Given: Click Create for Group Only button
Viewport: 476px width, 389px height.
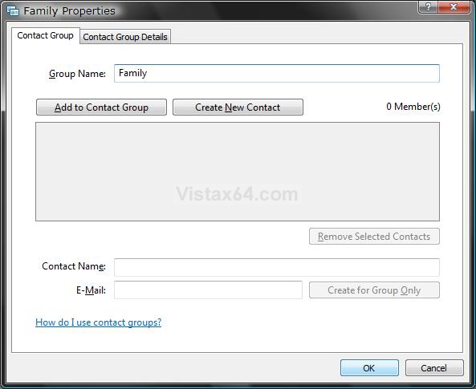Looking at the screenshot, I should 374,290.
